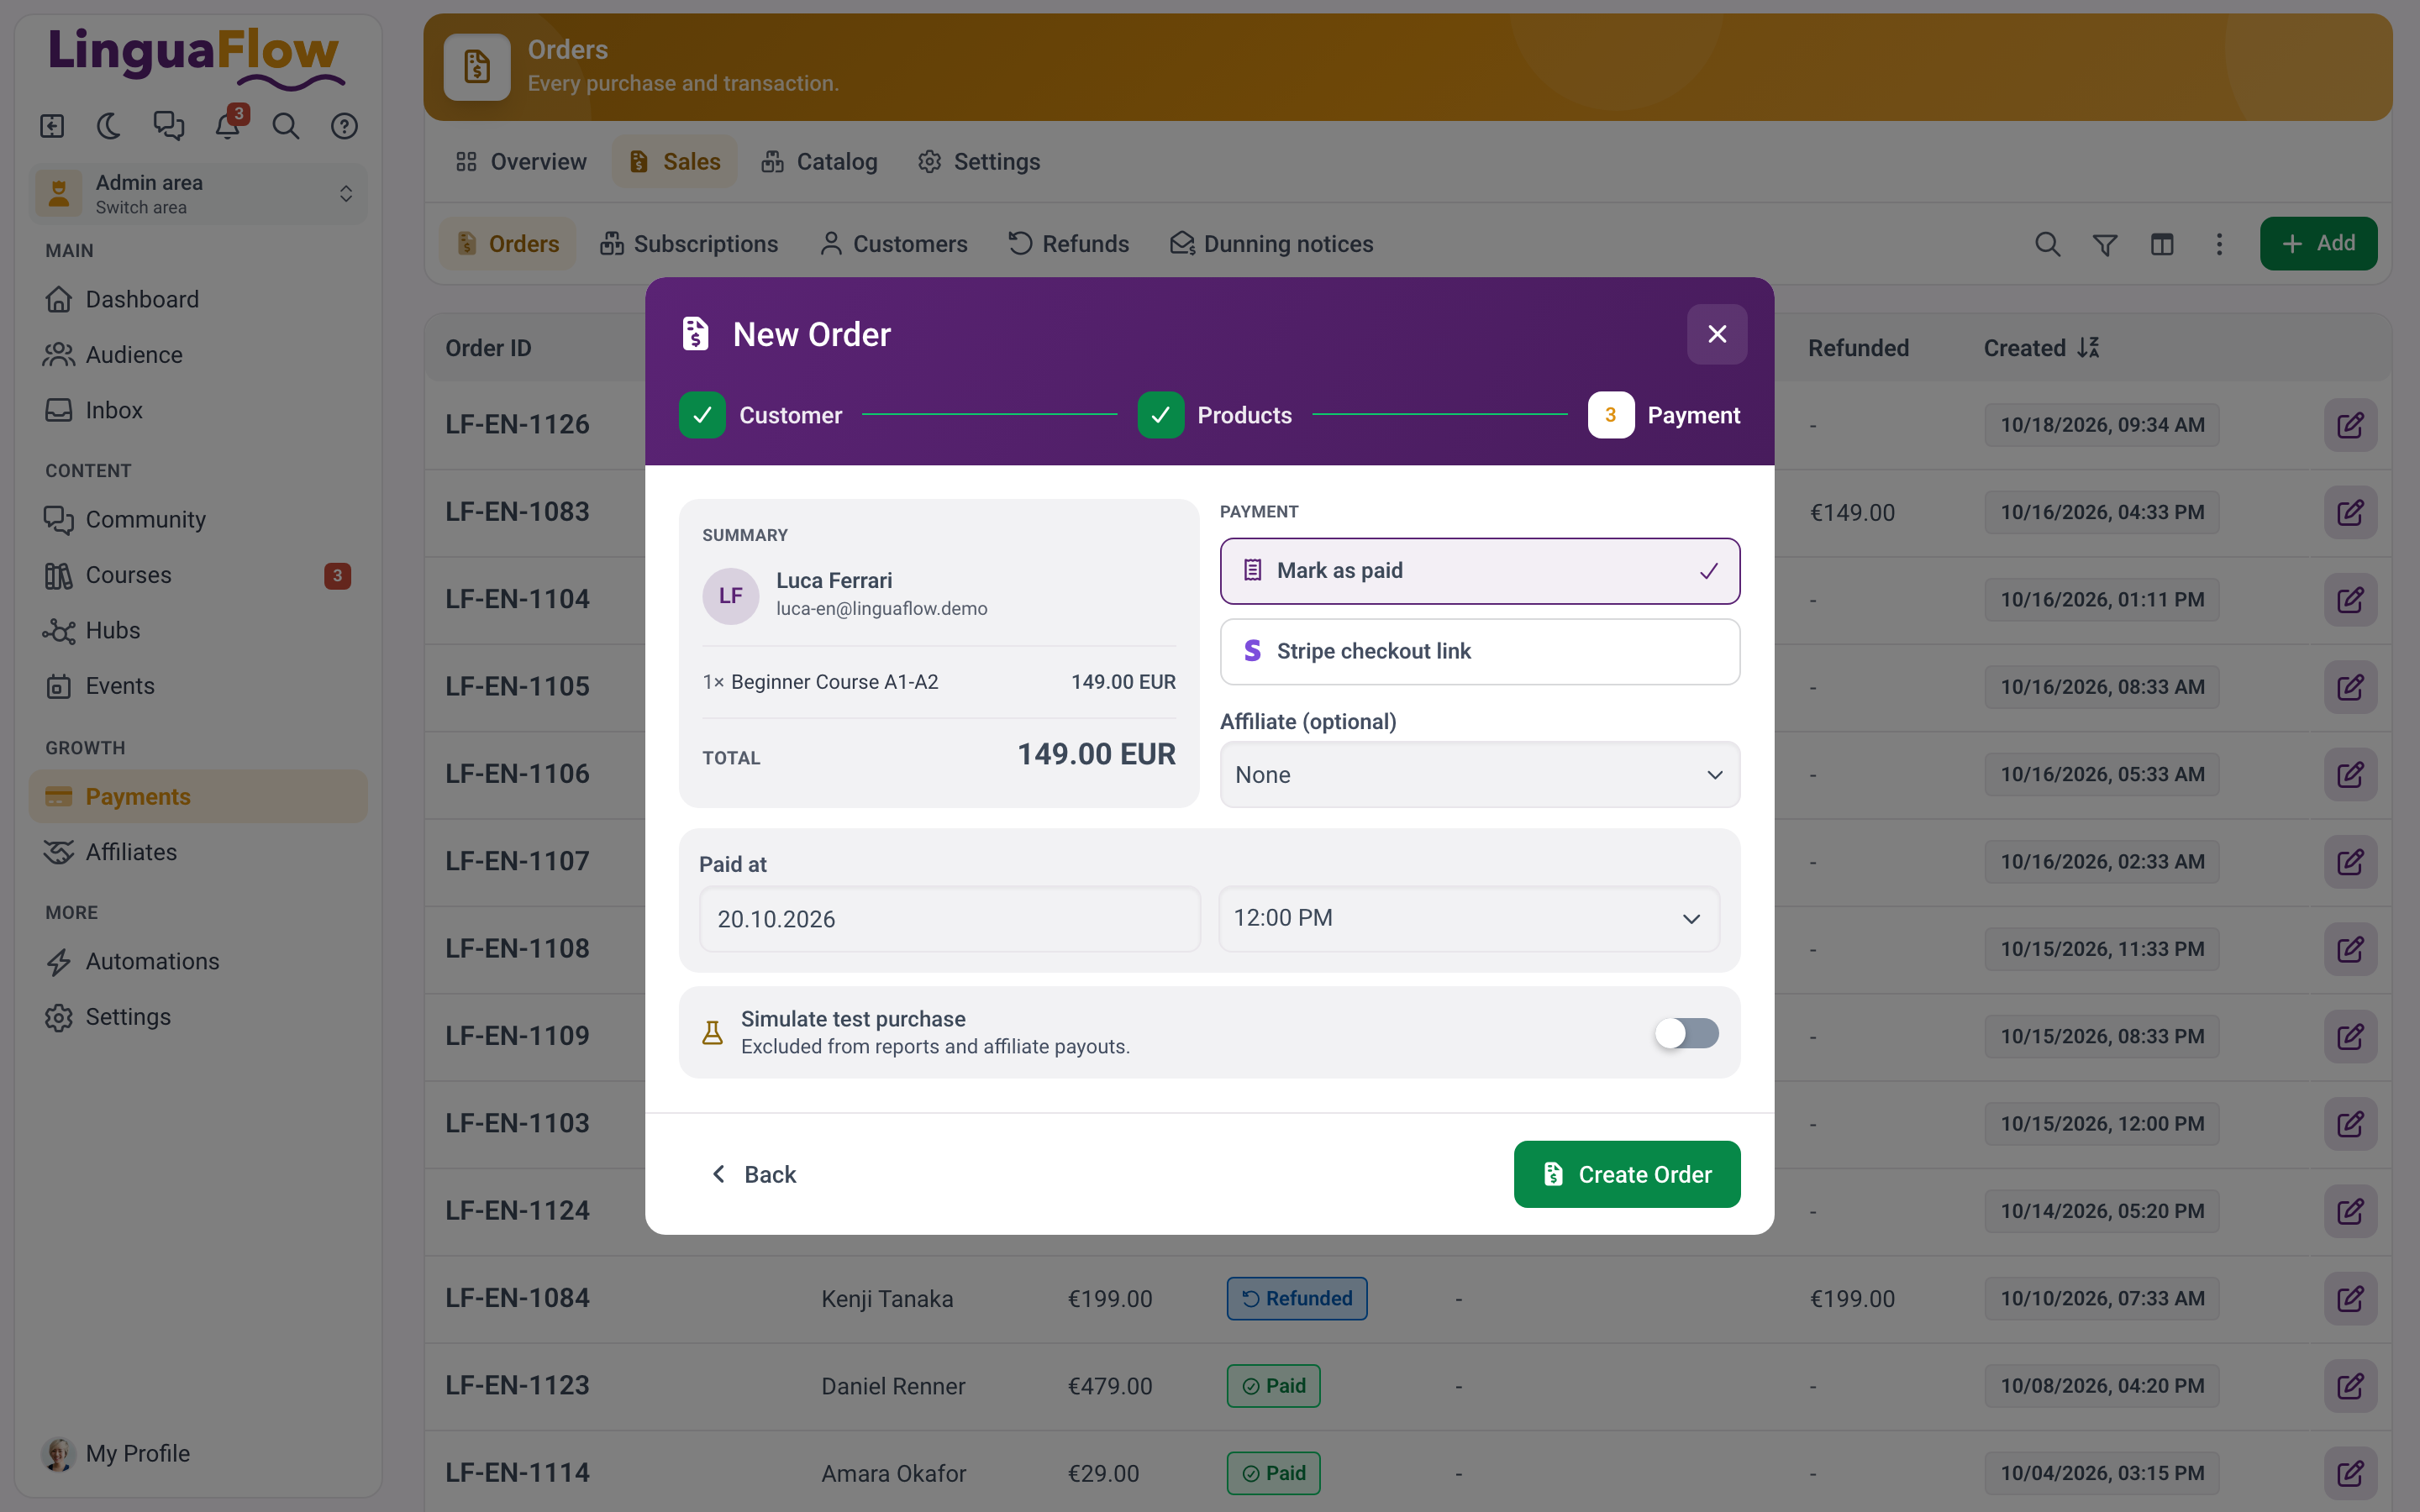Switch to the Settings tab

pos(980,162)
